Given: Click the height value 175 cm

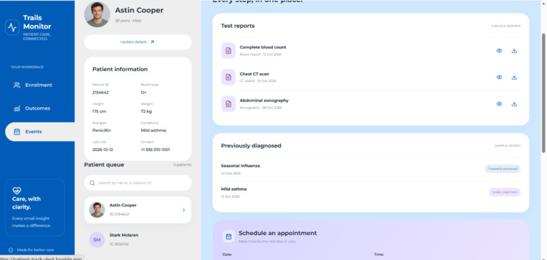Looking at the screenshot, I should click(99, 112).
